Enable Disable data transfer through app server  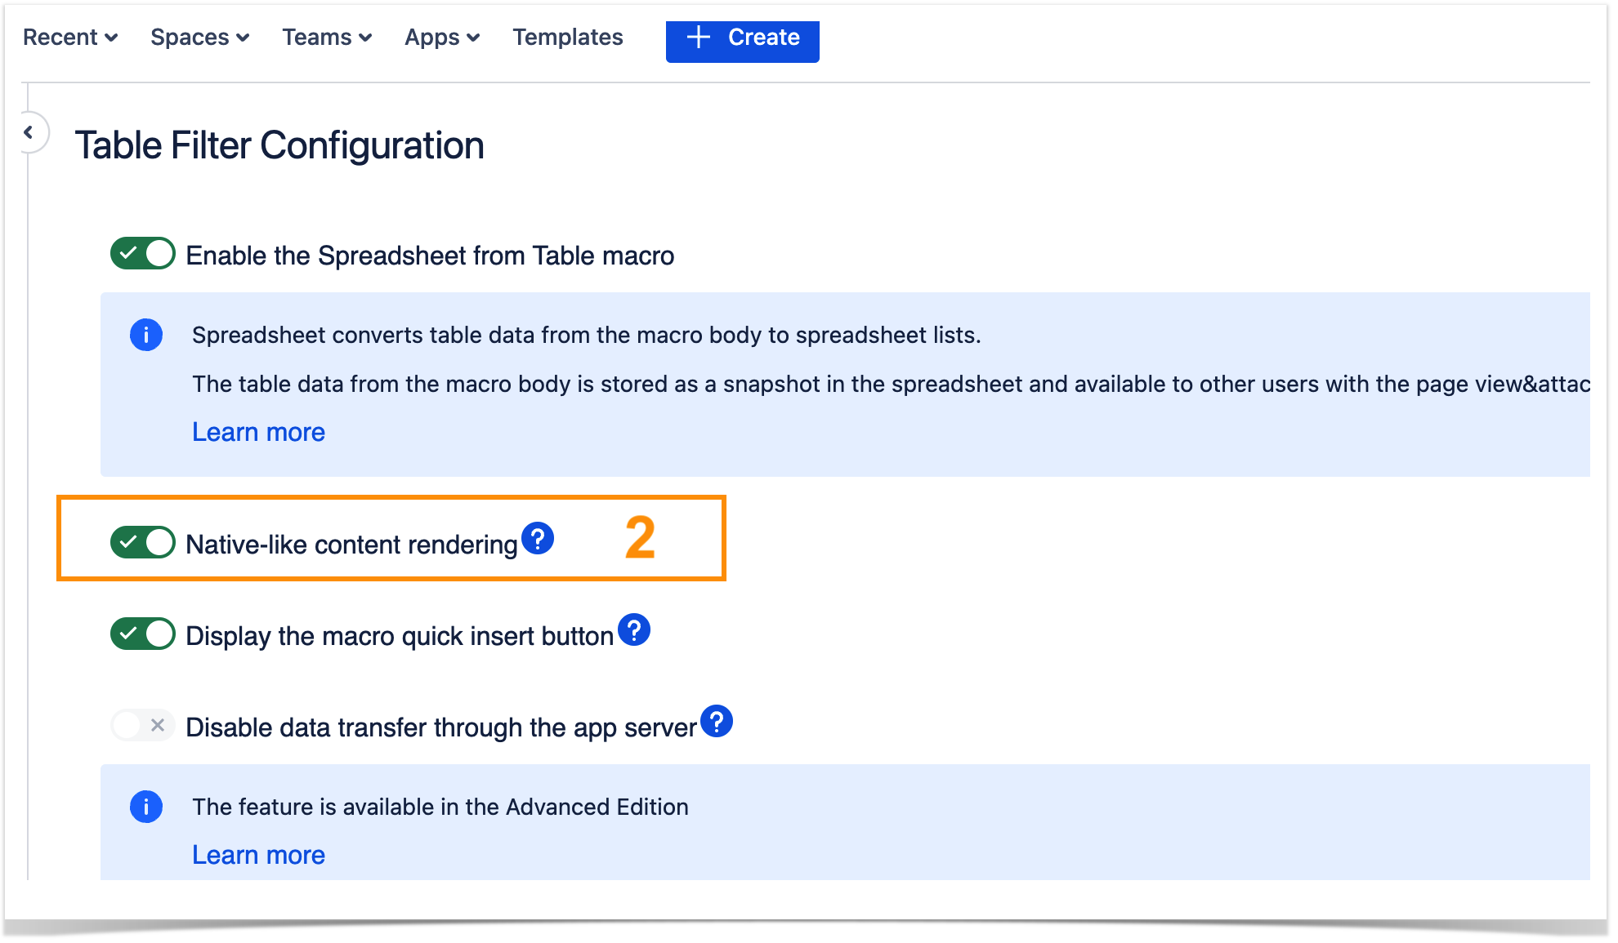pos(143,725)
